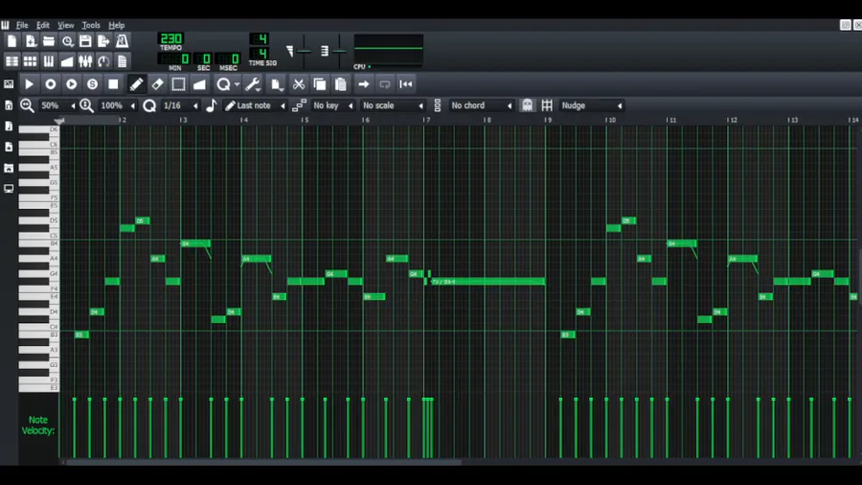This screenshot has height=485, width=862.
Task: Open the No scale dropdown
Action: point(392,105)
